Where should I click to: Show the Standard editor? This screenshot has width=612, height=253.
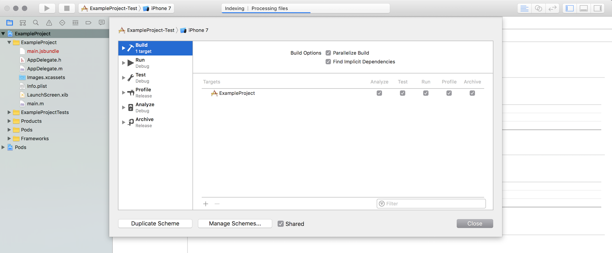click(524, 8)
